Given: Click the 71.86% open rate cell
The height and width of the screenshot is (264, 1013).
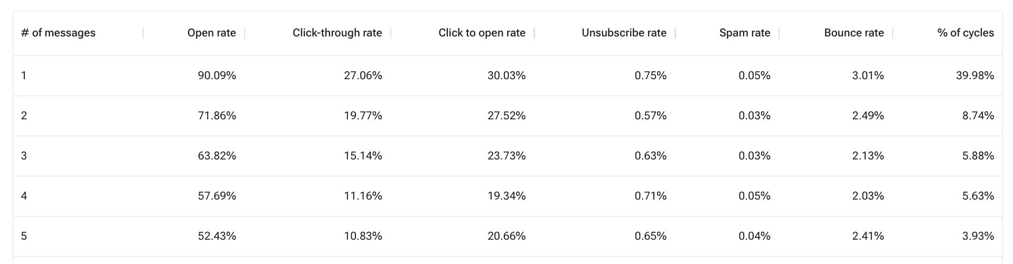Looking at the screenshot, I should (217, 116).
